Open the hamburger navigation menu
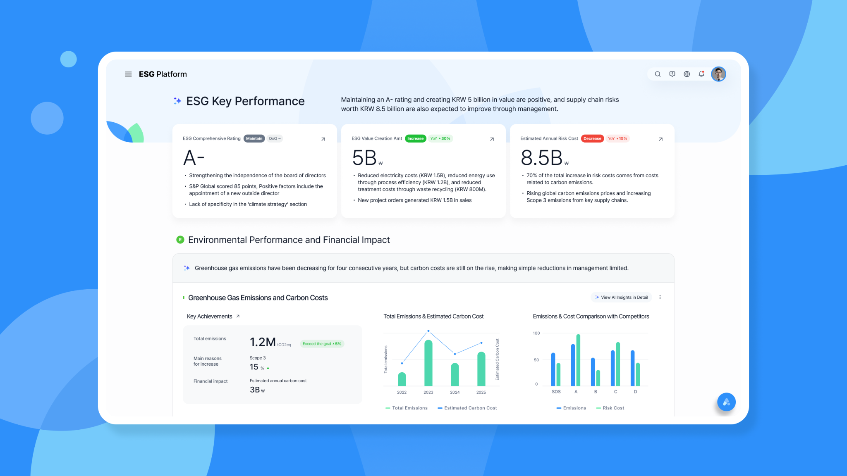The image size is (847, 476). click(x=128, y=74)
